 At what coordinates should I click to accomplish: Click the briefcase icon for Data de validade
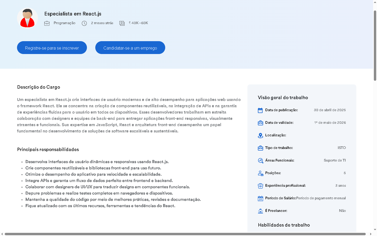260,123
